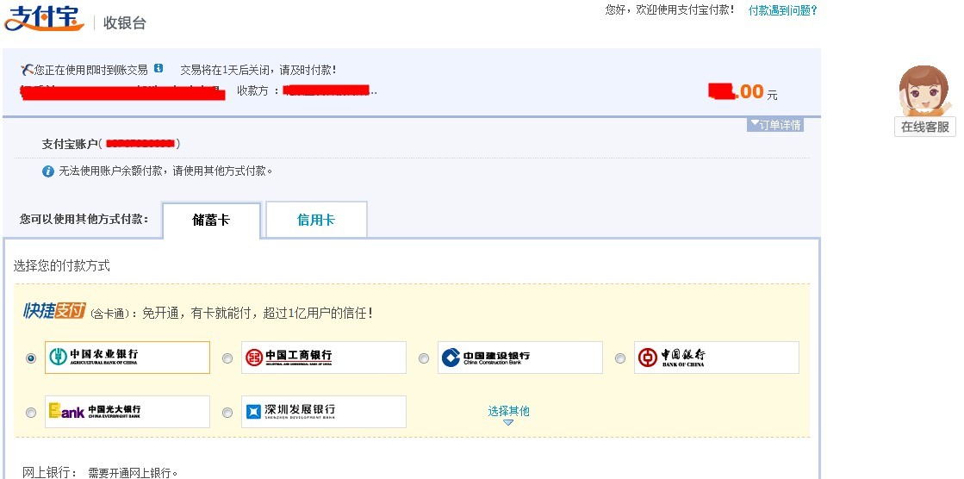
Task: Select the 中国光大银行 radio button
Action: click(31, 413)
